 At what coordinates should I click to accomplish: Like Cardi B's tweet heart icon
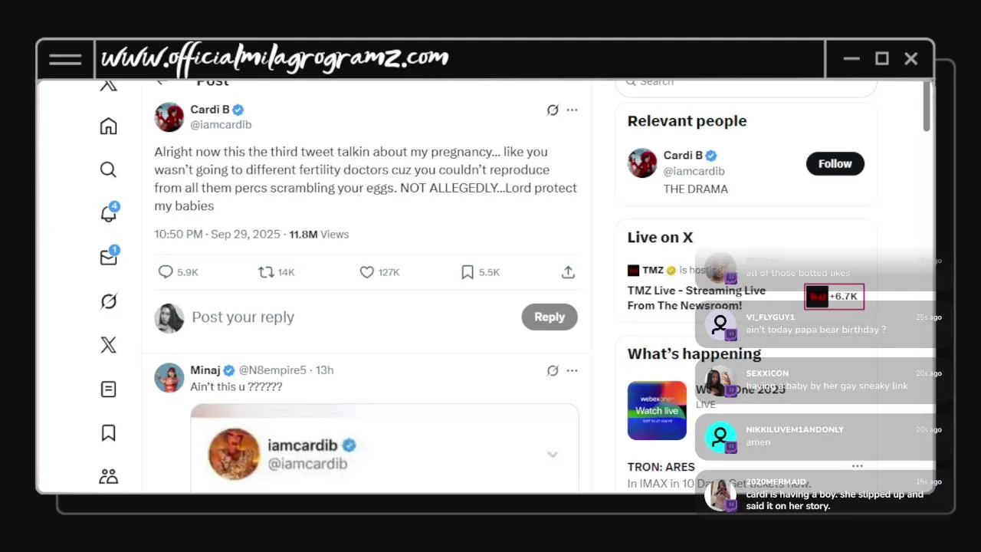366,272
